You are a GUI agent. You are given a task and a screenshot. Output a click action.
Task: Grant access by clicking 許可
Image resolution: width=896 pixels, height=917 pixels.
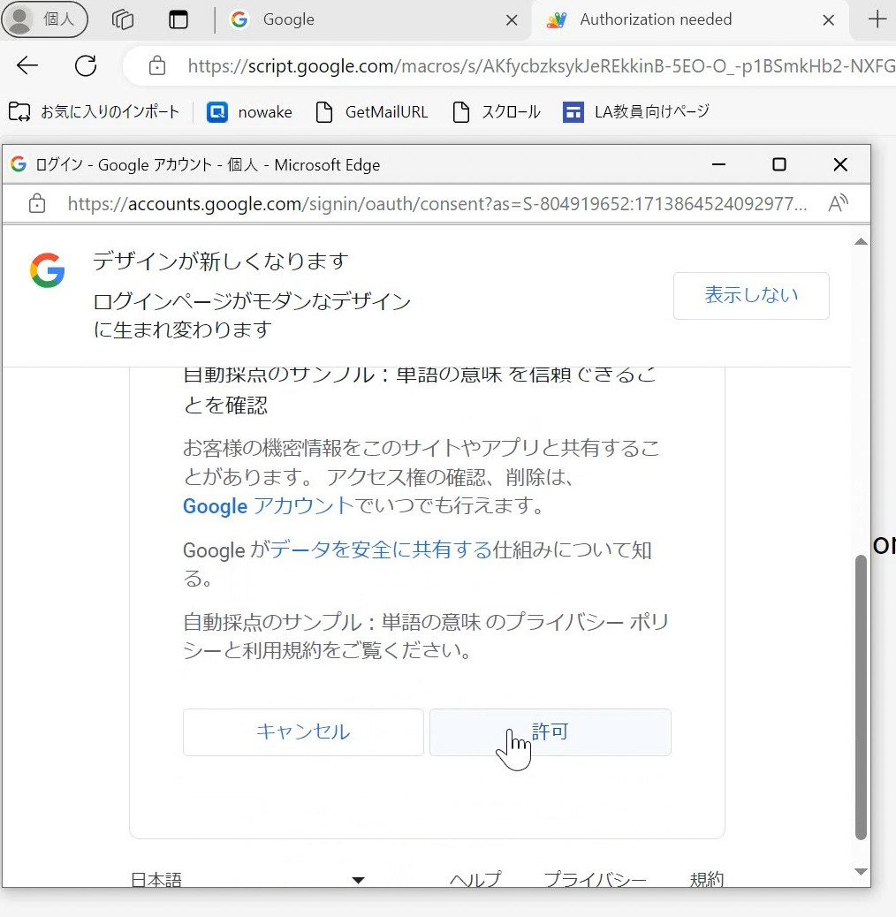pyautogui.click(x=550, y=731)
